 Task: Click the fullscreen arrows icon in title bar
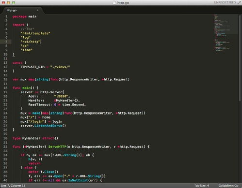(239, 2)
